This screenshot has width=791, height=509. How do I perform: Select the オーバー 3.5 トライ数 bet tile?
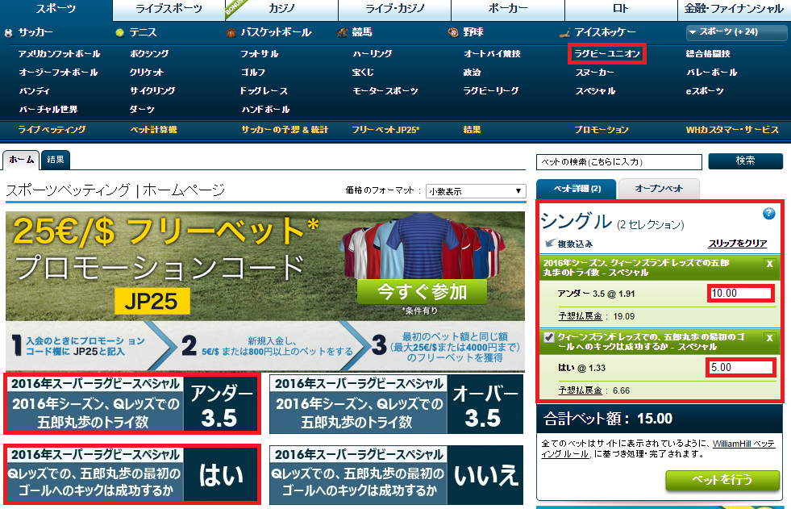tap(397, 403)
